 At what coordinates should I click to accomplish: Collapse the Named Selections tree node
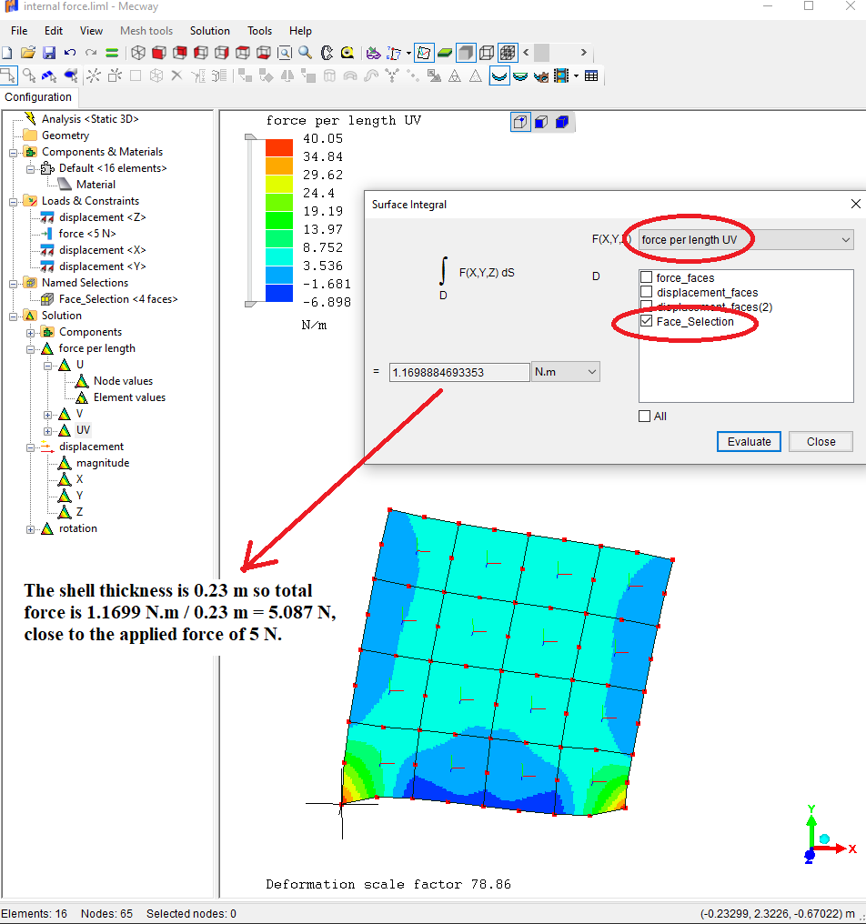(13, 284)
